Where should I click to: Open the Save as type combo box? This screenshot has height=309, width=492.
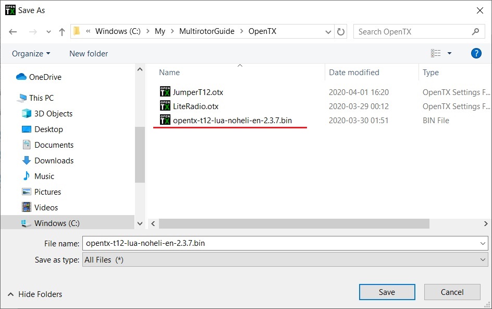285,259
